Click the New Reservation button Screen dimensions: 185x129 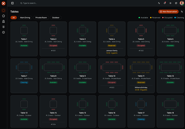168,12
